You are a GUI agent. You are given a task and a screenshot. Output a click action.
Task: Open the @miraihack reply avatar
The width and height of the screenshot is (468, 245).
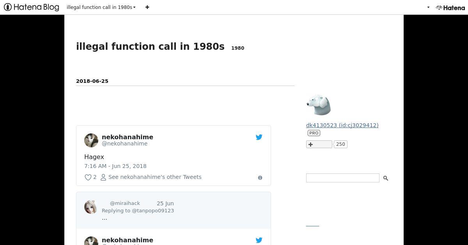90,207
